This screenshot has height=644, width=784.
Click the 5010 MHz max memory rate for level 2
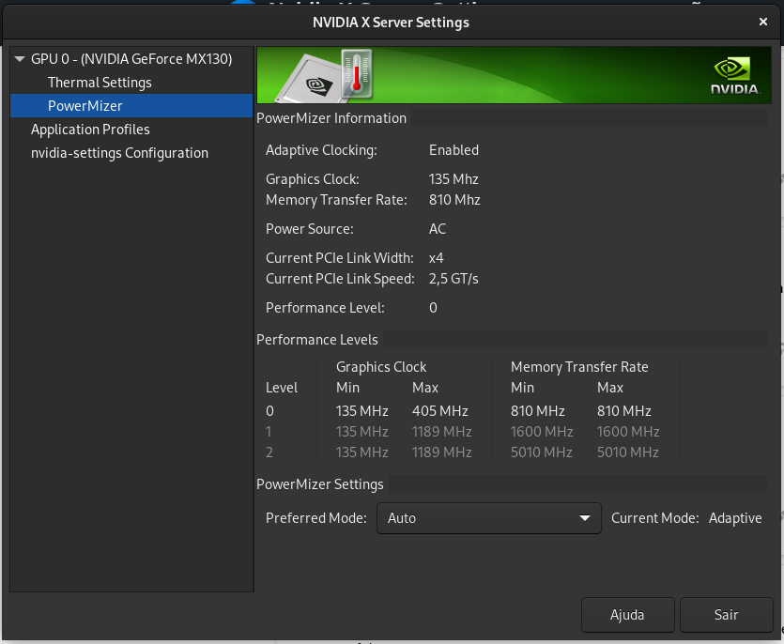628,452
